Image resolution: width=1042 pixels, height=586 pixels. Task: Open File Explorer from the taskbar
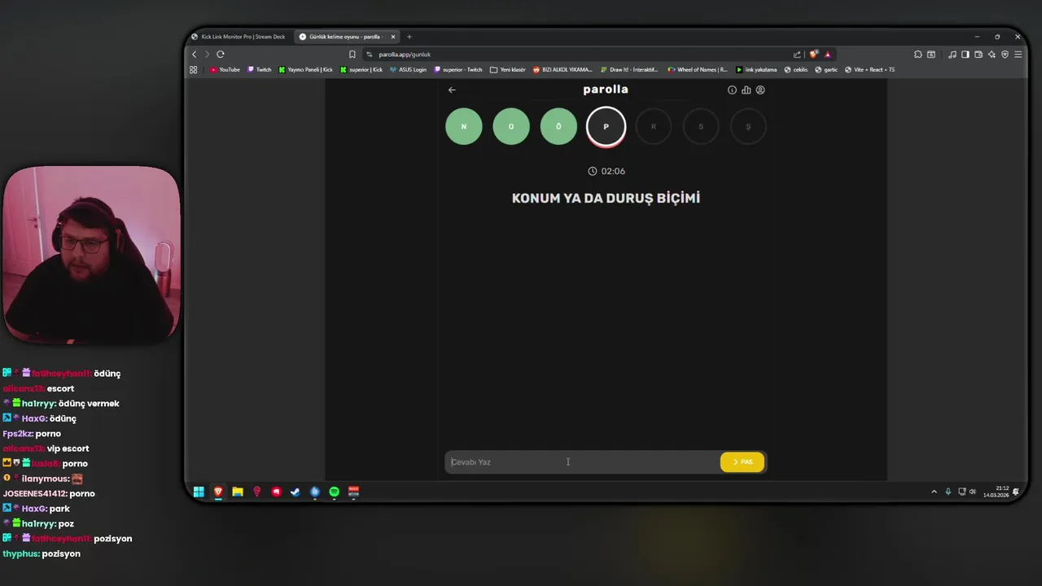click(x=238, y=492)
